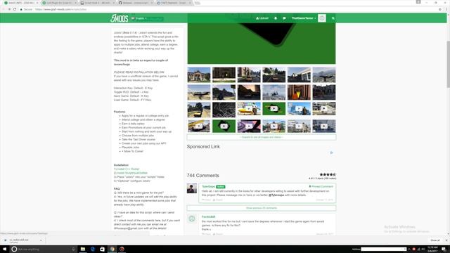Click the taskbar clock

(432, 249)
